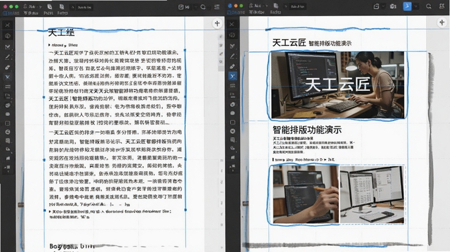Click the blue highlighted button in right window's title bar
The height and width of the screenshot is (252, 450).
(x=407, y=6)
